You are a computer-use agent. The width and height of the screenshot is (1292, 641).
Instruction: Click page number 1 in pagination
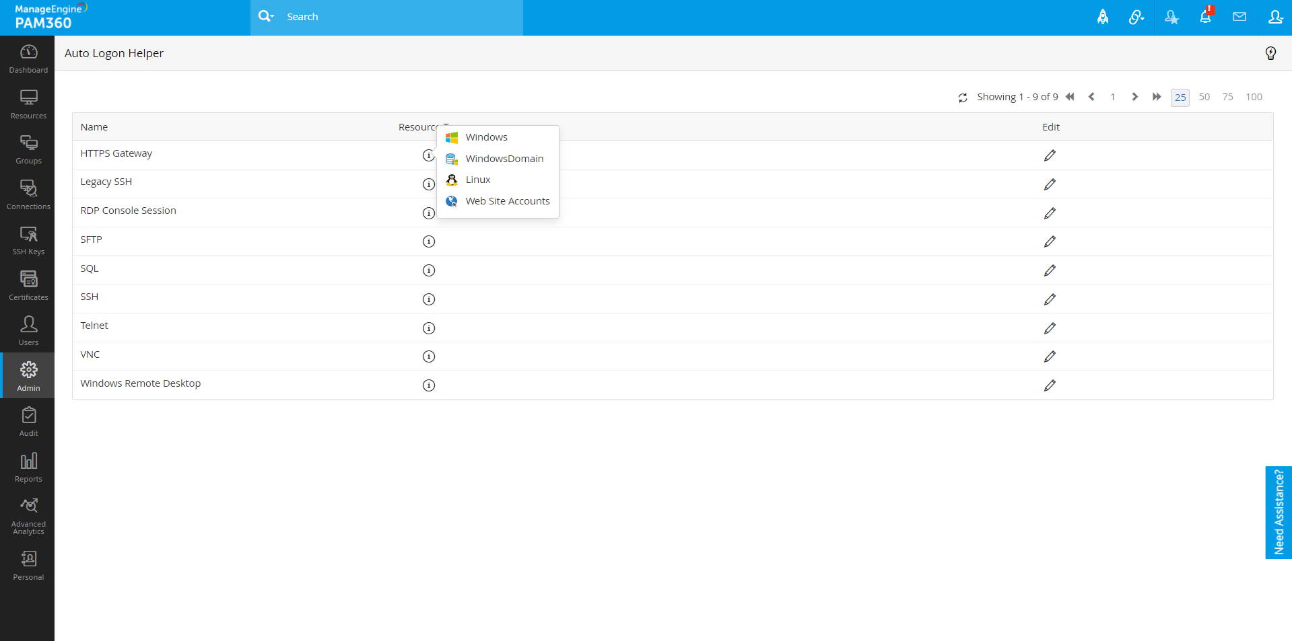[x=1113, y=97]
